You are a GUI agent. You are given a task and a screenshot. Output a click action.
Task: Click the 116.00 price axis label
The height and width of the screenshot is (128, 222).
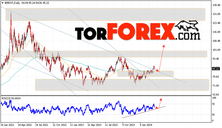217,32
